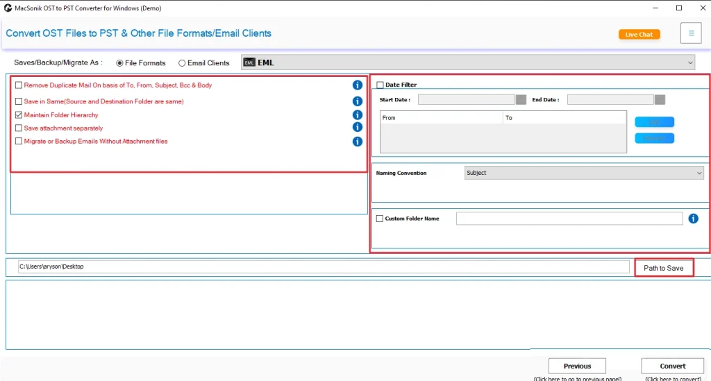Open Live Chat support
711x381 pixels.
[639, 35]
